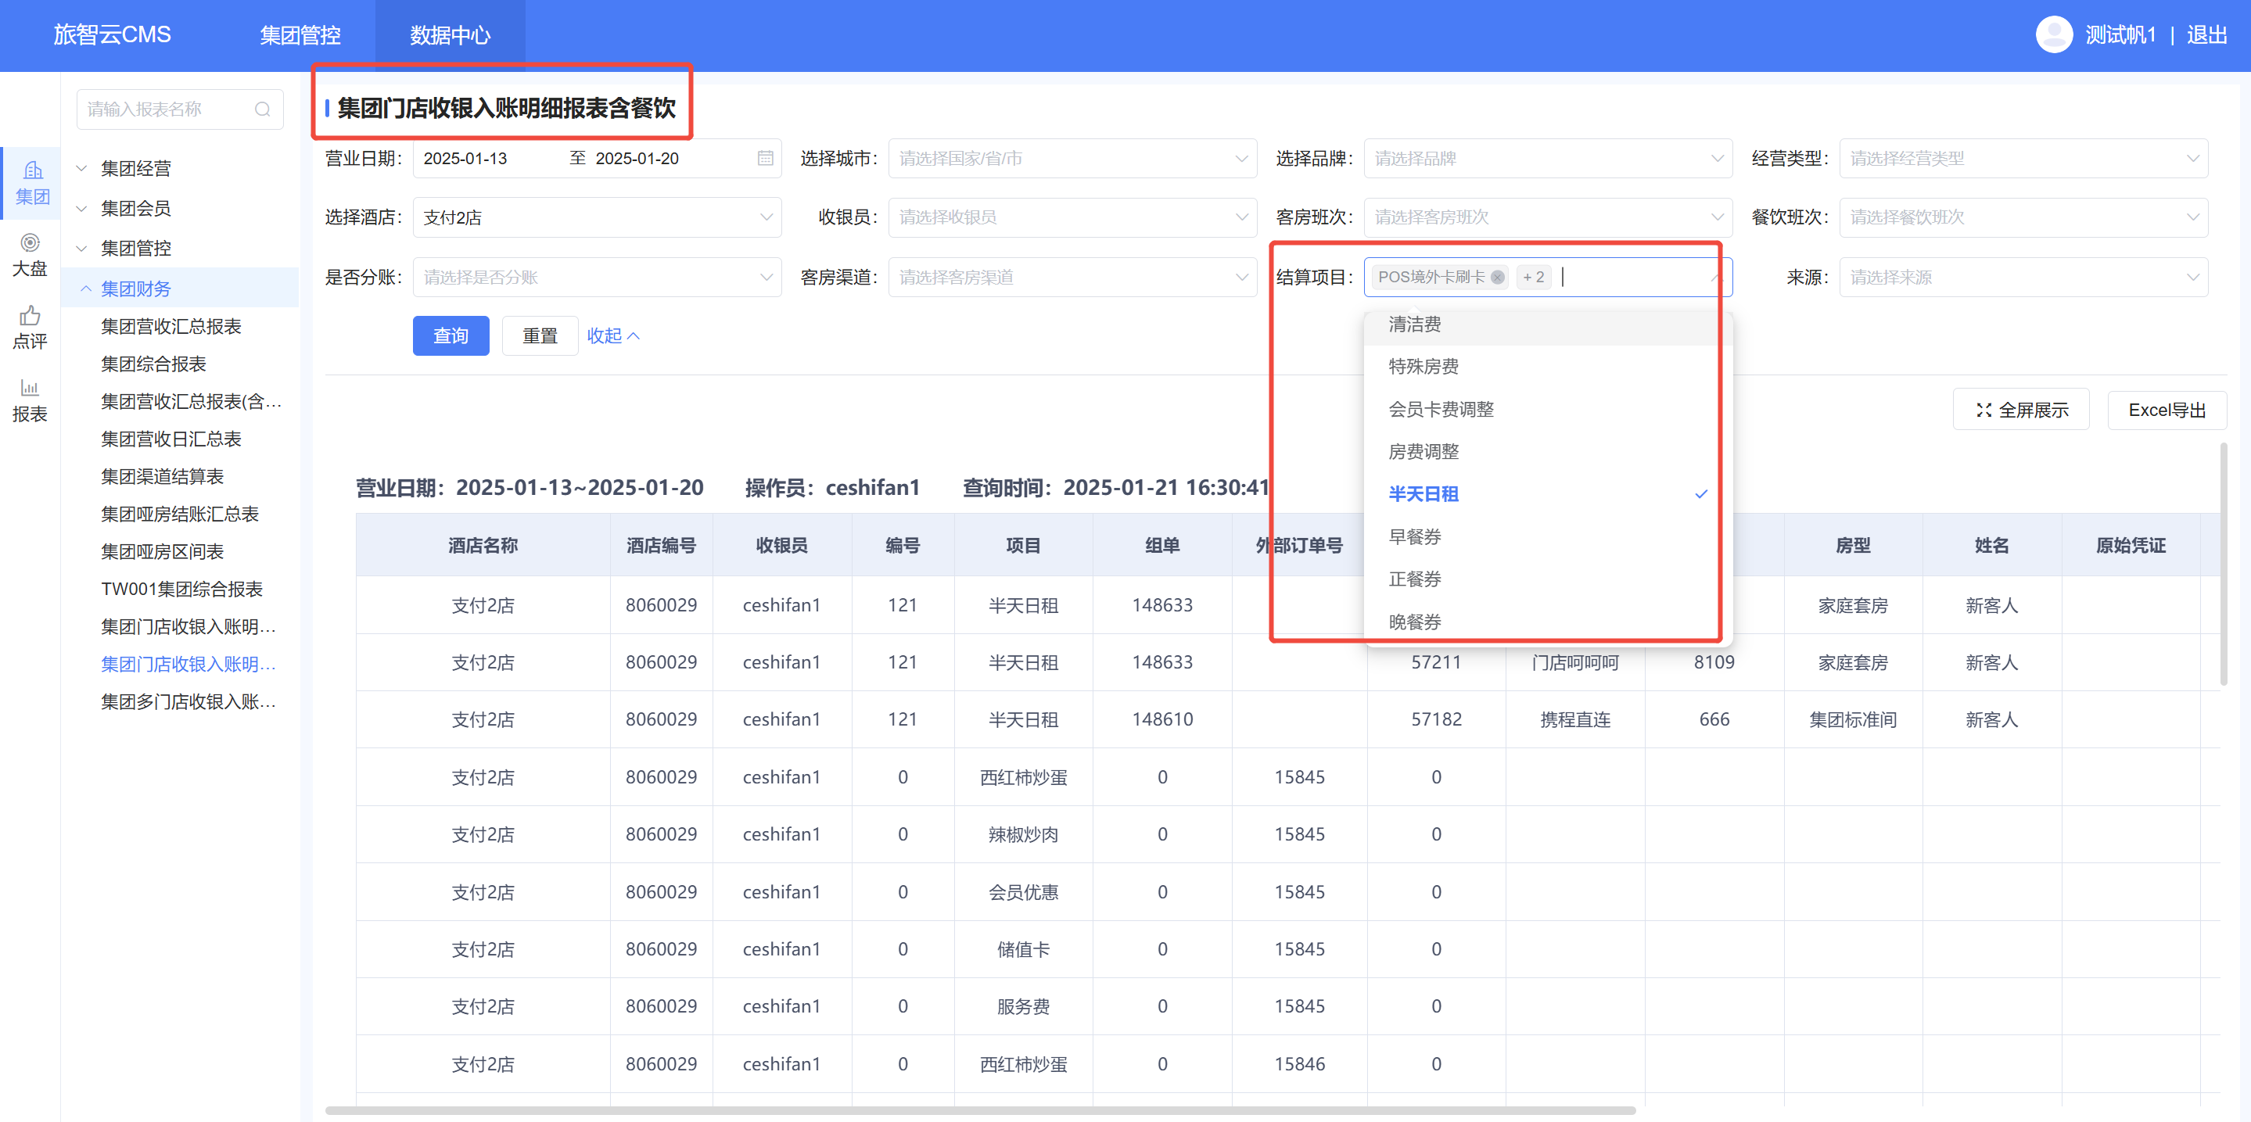Open the 客房班次 dropdown
The height and width of the screenshot is (1122, 2251).
[1548, 217]
